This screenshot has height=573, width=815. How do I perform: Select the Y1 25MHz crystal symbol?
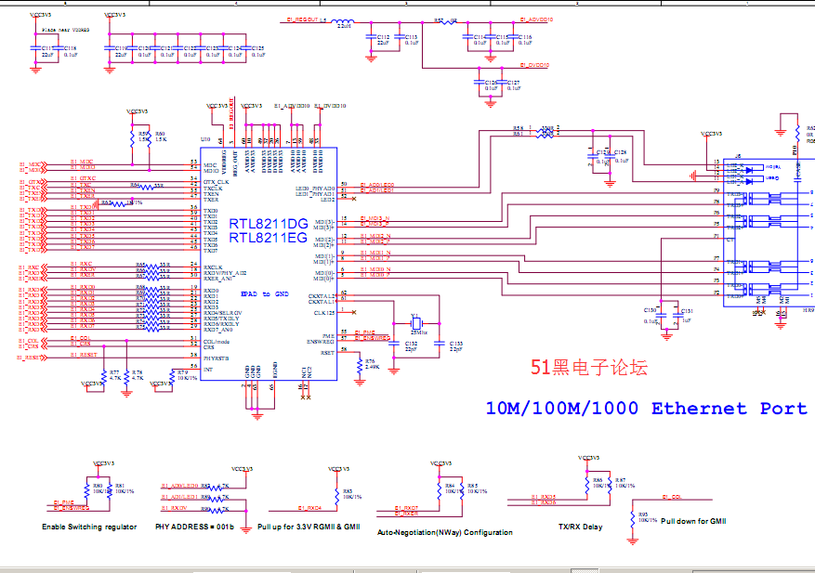[x=416, y=323]
